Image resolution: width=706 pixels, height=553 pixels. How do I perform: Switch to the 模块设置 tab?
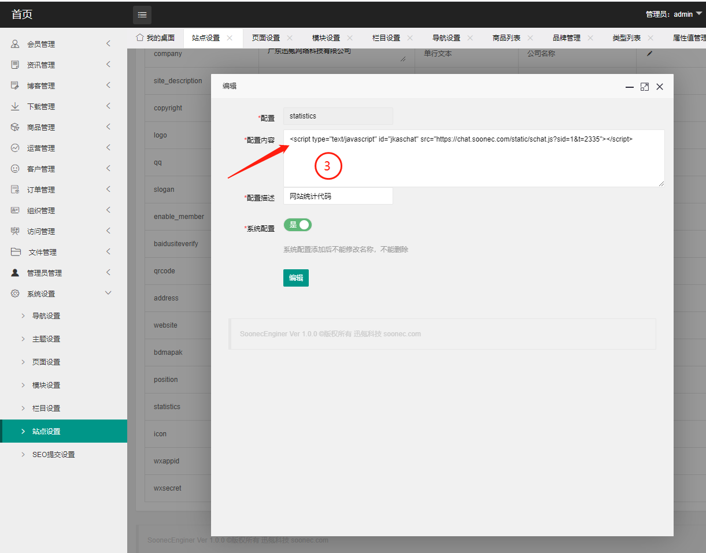[x=326, y=38]
